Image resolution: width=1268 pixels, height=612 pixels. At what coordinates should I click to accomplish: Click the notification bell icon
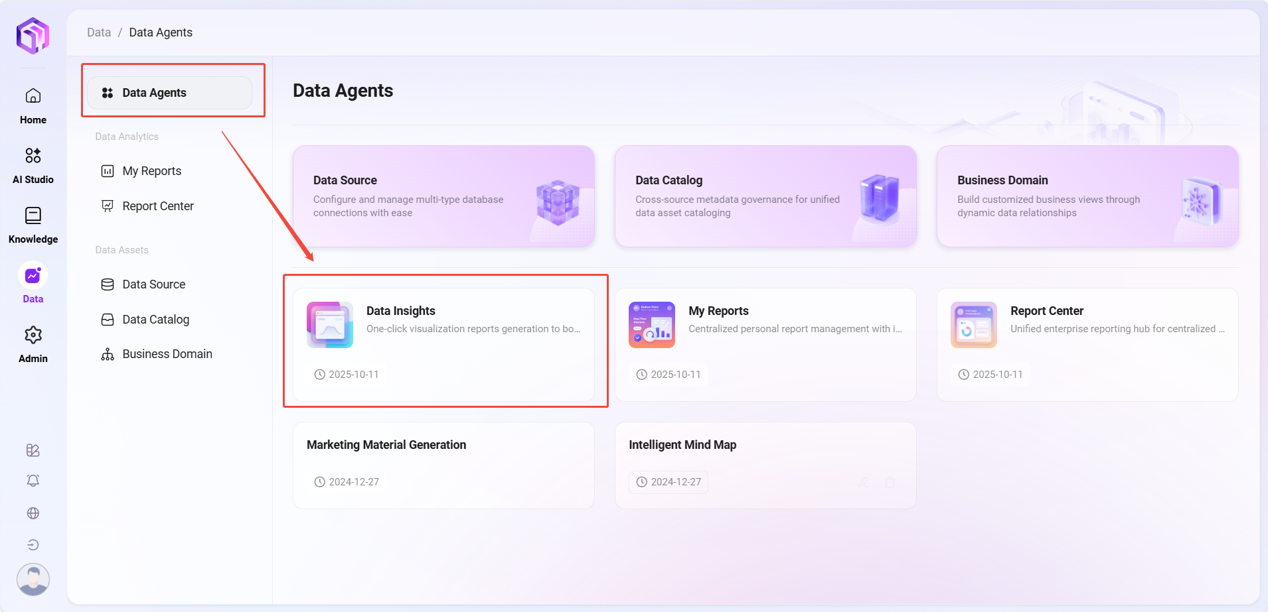click(x=33, y=481)
